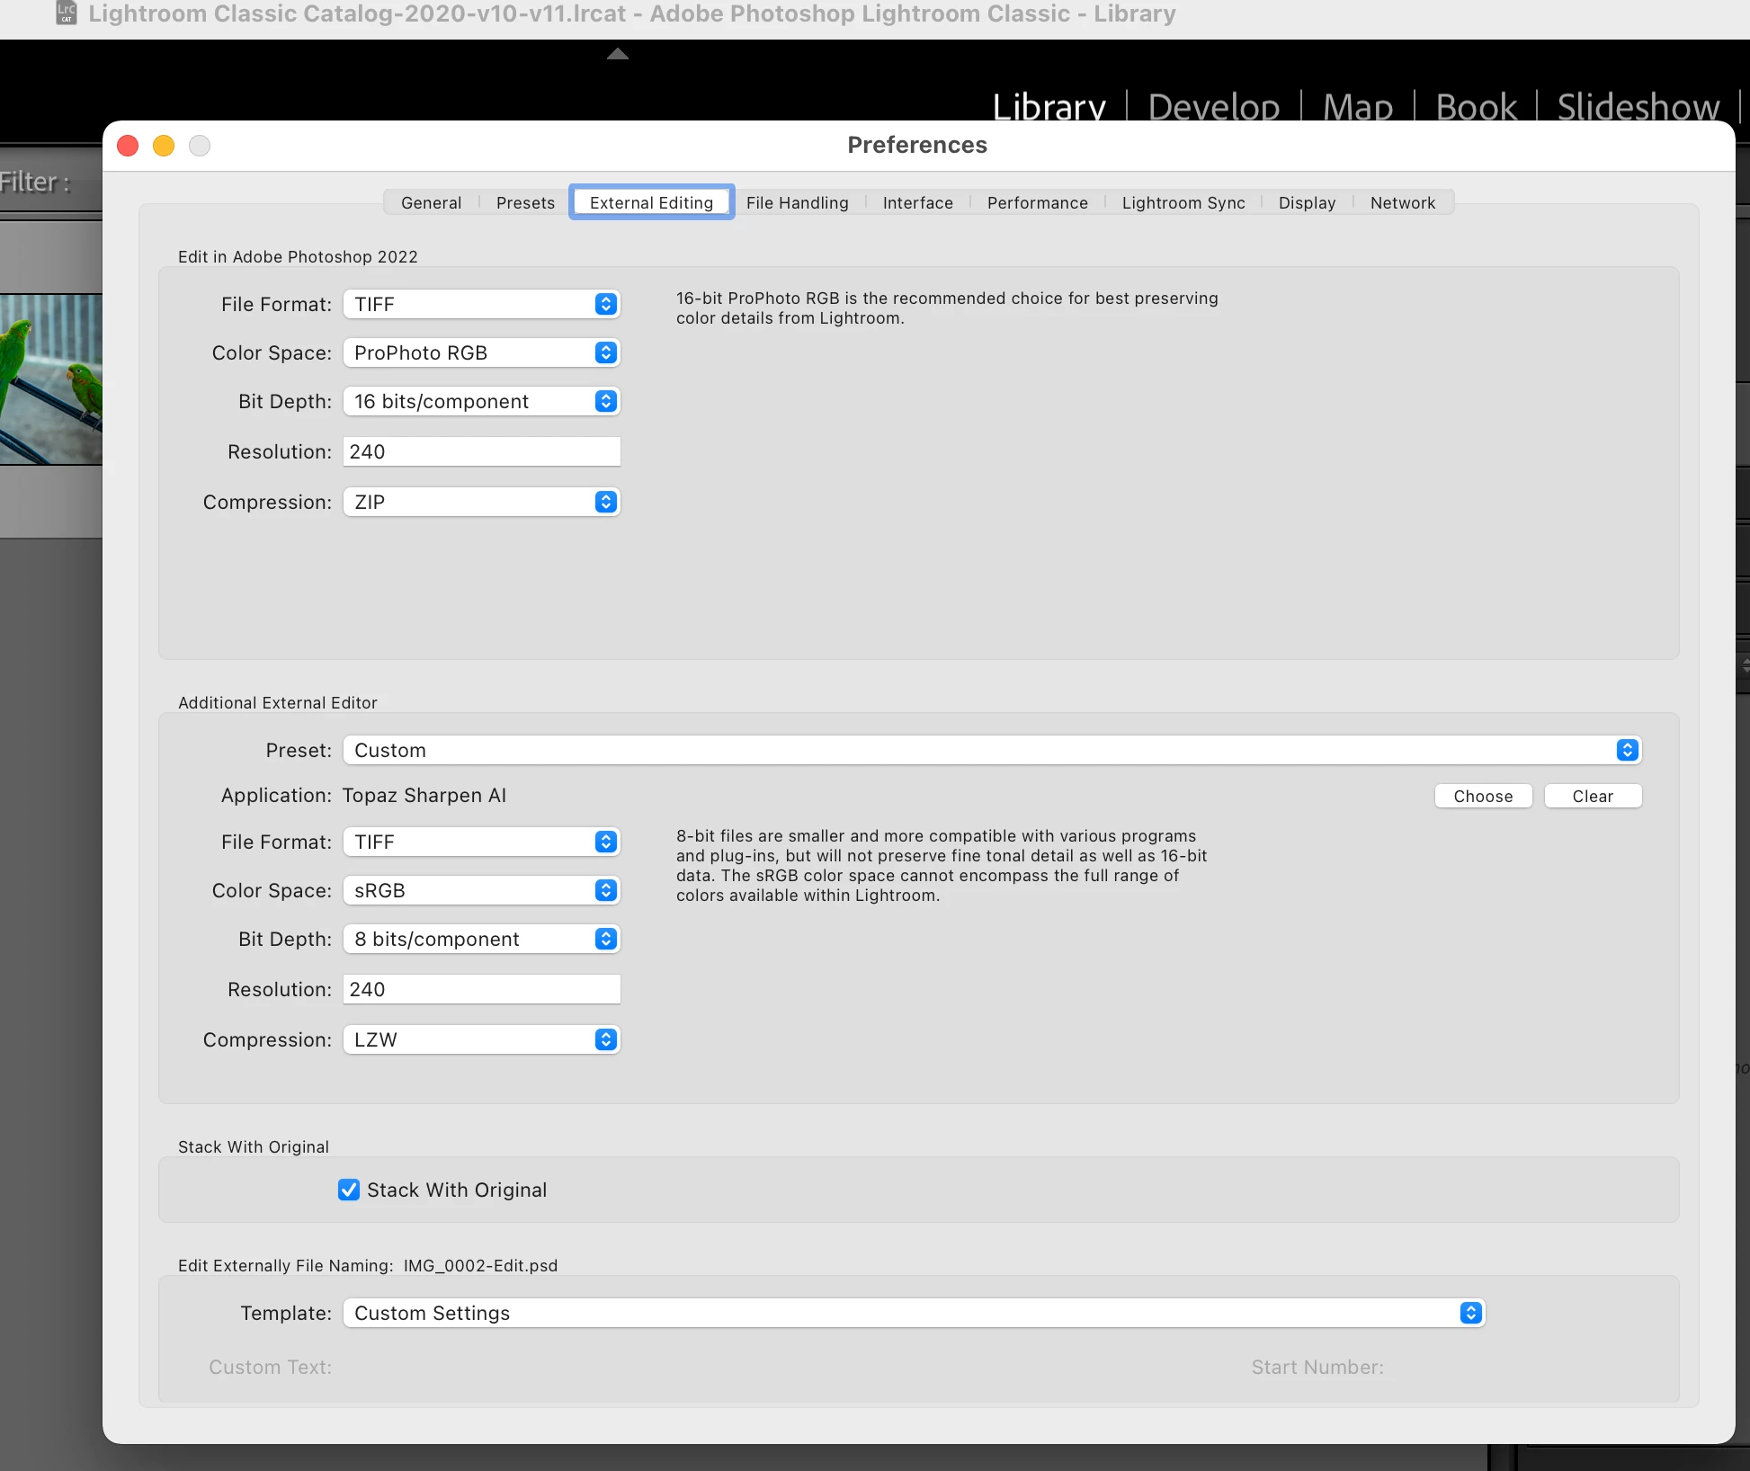Open the sRGB Color Space dropdown

(481, 890)
